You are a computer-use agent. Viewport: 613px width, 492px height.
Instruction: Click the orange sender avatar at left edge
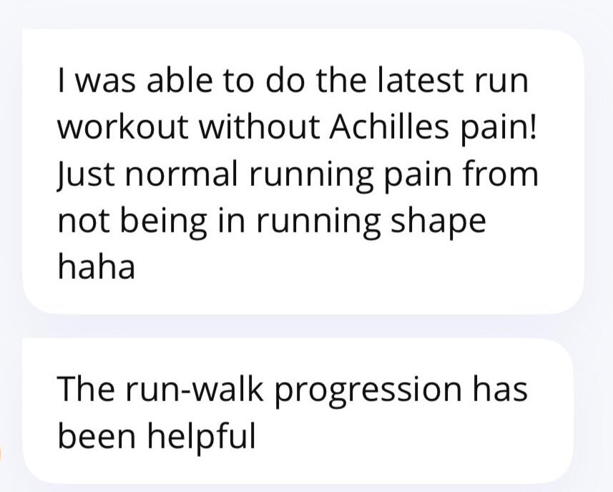tap(1, 452)
